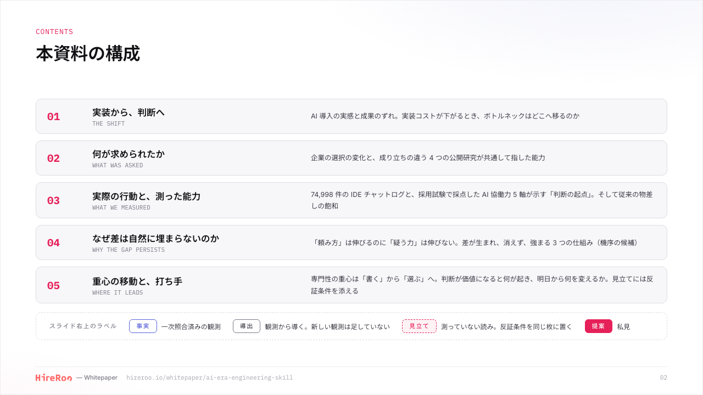Viewport: 703px width, 395px height.
Task: Click the legend text 私見
Action: tap(623, 326)
